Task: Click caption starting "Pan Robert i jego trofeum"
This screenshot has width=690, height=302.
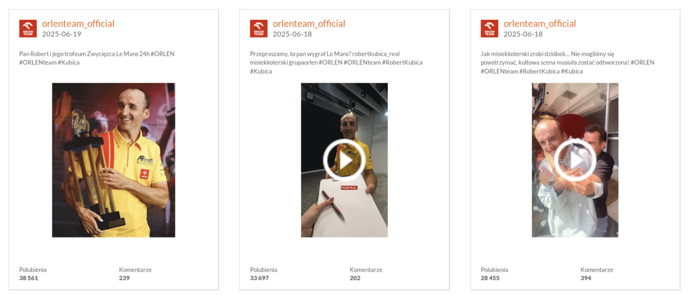Action: pos(97,58)
